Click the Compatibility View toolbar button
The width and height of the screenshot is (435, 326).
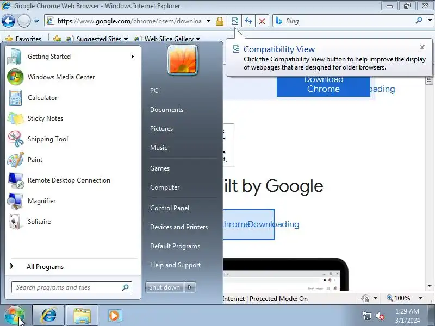click(x=235, y=21)
